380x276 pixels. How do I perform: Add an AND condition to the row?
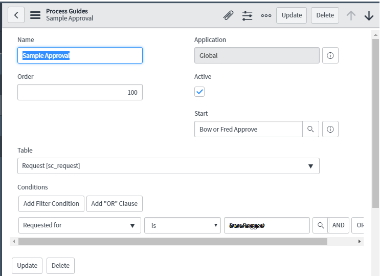338,225
